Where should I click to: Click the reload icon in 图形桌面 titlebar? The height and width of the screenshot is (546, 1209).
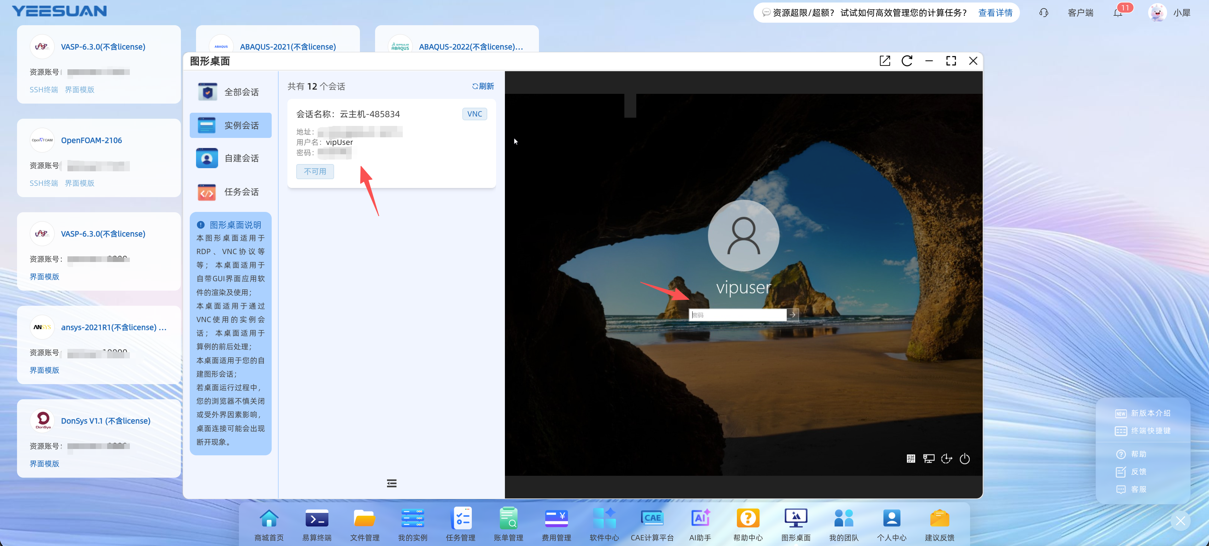(x=907, y=61)
